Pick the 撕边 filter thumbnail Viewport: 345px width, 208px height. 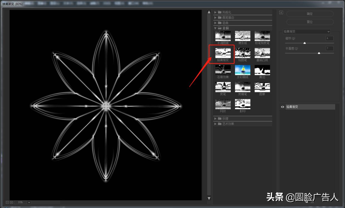[262, 70]
